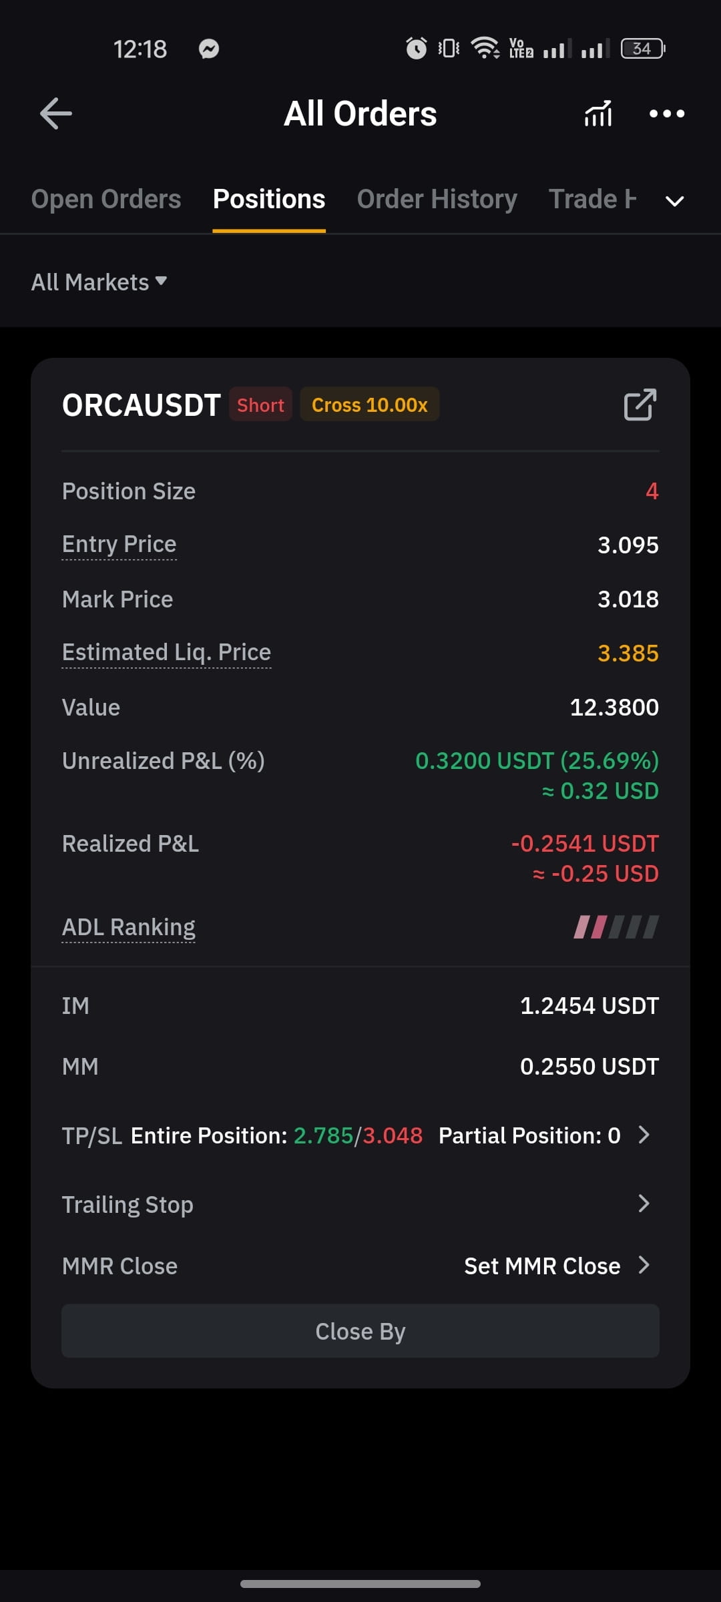Expand the tabs list chevron
Viewport: 721px width, 1602px height.
[675, 201]
